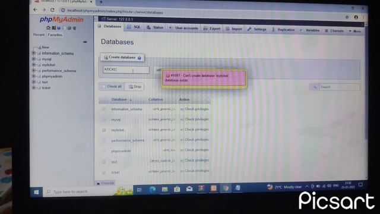Image resolution: width=380 pixels, height=214 pixels.
Task: Click the Drop button
Action: click(135, 87)
